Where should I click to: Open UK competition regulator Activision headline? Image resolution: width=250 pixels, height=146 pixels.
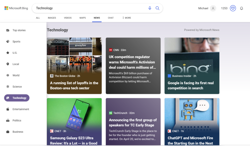pos(132,62)
